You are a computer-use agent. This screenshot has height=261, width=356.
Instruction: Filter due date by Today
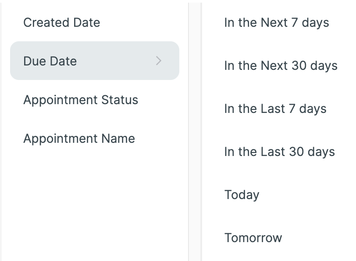point(242,195)
